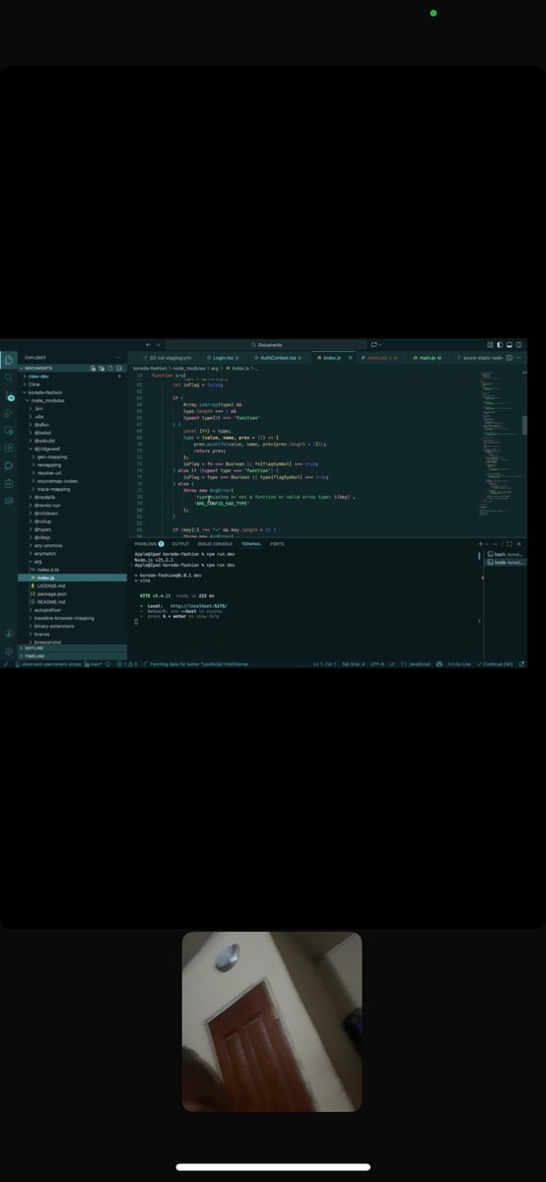546x1182 pixels.
Task: Open the OUTPUT panel tab
Action: point(180,543)
